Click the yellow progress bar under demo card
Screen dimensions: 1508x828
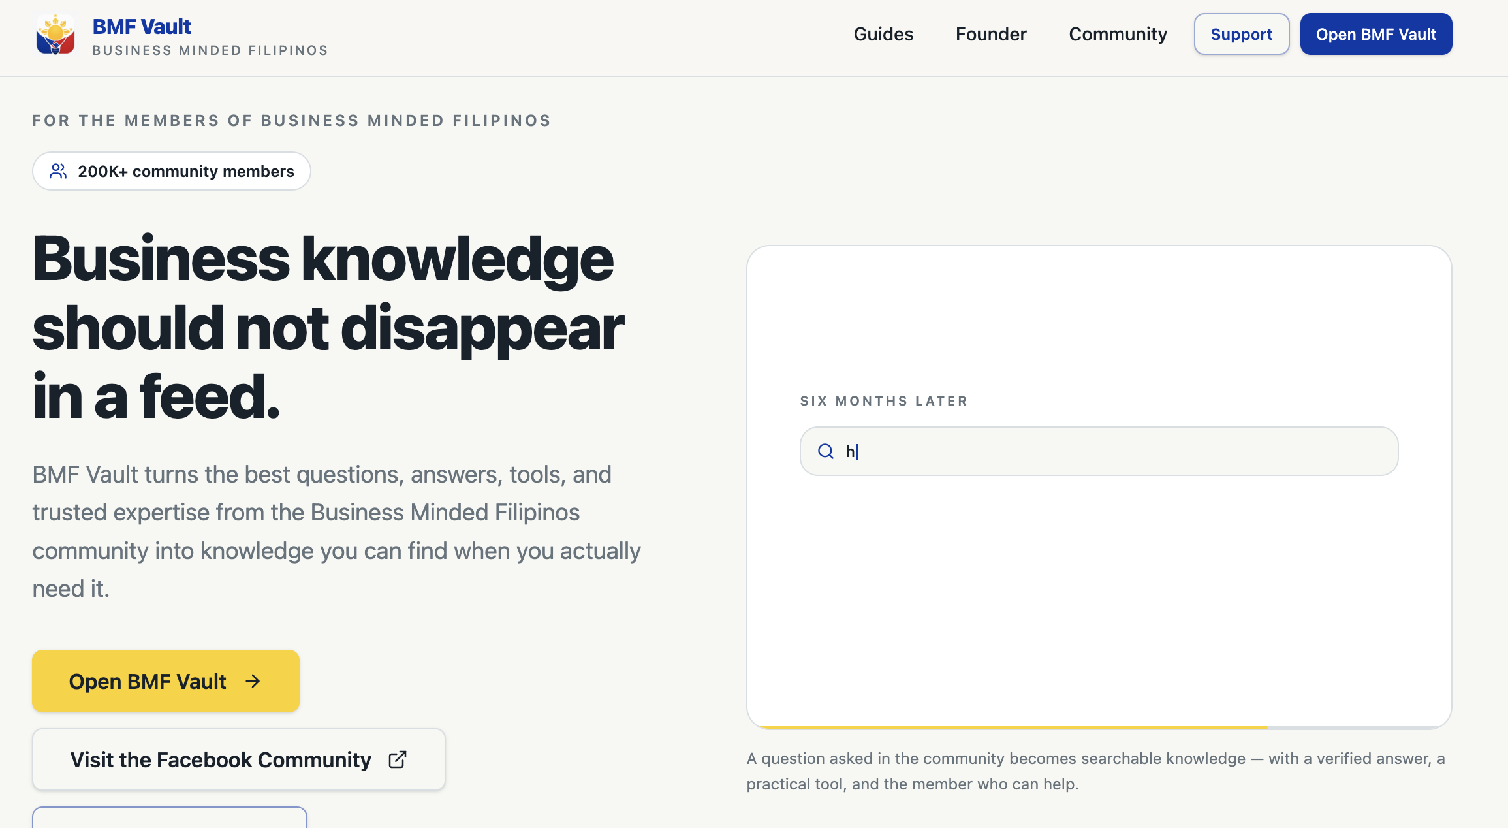coord(1013,727)
